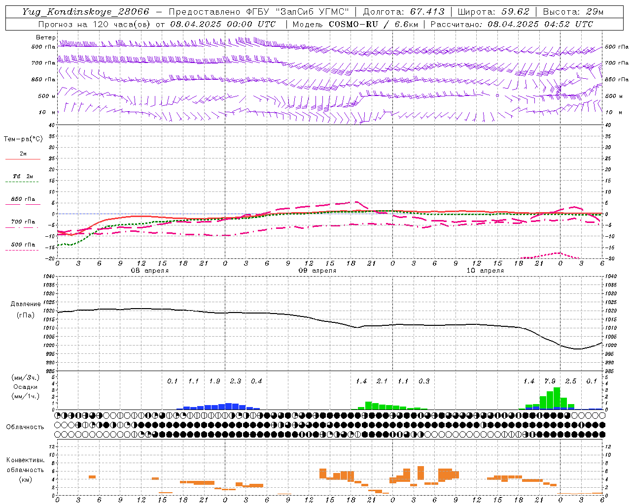Click the forecast header Прогноз на 120 часа(ов)
The image size is (631, 504).
click(x=95, y=24)
